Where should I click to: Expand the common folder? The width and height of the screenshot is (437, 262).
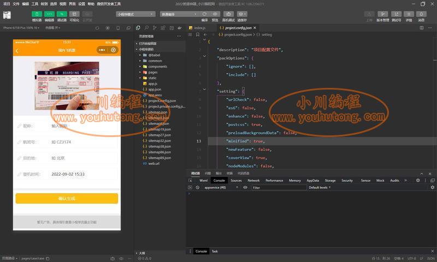coord(140,61)
